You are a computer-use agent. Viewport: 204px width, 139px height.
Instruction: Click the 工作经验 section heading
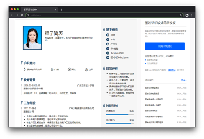coord(29,103)
